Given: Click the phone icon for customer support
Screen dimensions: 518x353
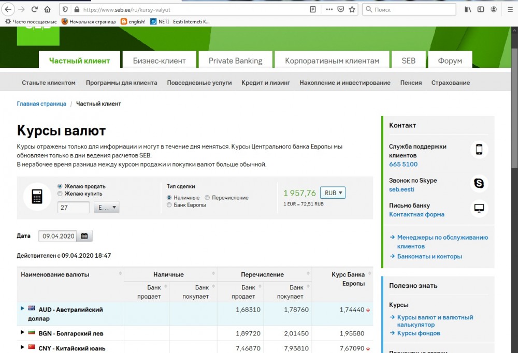Looking at the screenshot, I should pyautogui.click(x=479, y=150).
